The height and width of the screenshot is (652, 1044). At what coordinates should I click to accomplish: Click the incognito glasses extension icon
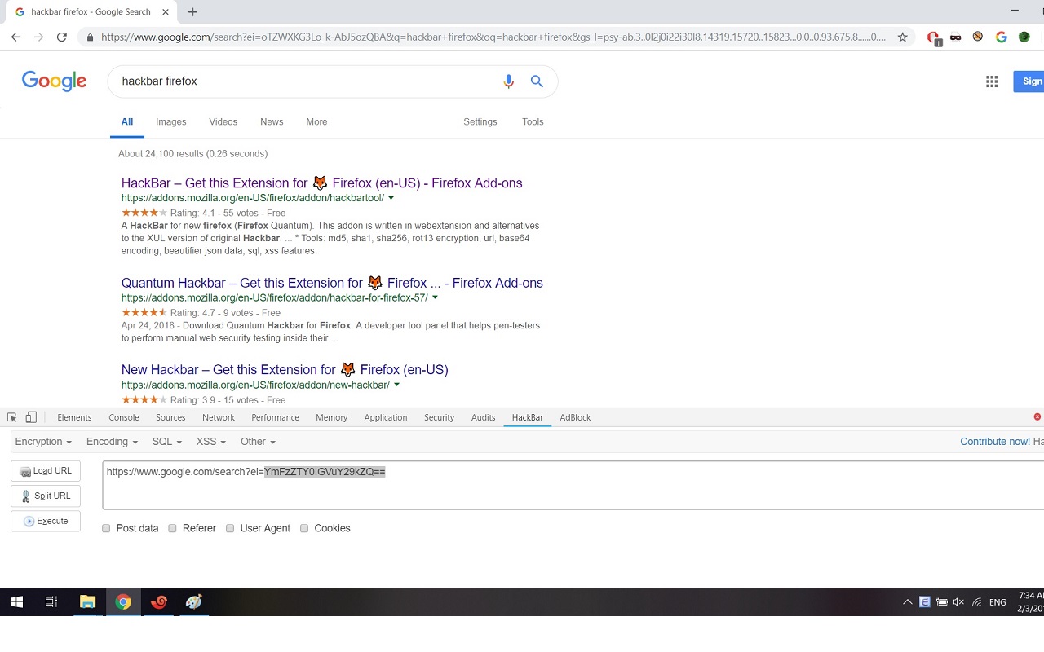955,37
